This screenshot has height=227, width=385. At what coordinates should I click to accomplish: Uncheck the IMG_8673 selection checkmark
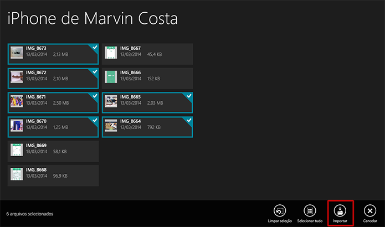point(95,48)
